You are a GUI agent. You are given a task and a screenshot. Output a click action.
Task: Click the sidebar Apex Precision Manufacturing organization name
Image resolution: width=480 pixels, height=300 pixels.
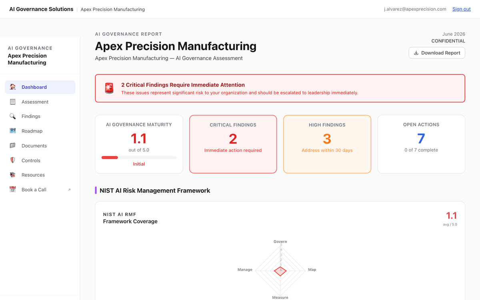pyautogui.click(x=27, y=59)
